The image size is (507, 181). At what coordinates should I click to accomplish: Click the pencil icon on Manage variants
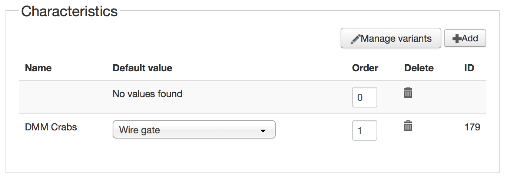point(355,38)
